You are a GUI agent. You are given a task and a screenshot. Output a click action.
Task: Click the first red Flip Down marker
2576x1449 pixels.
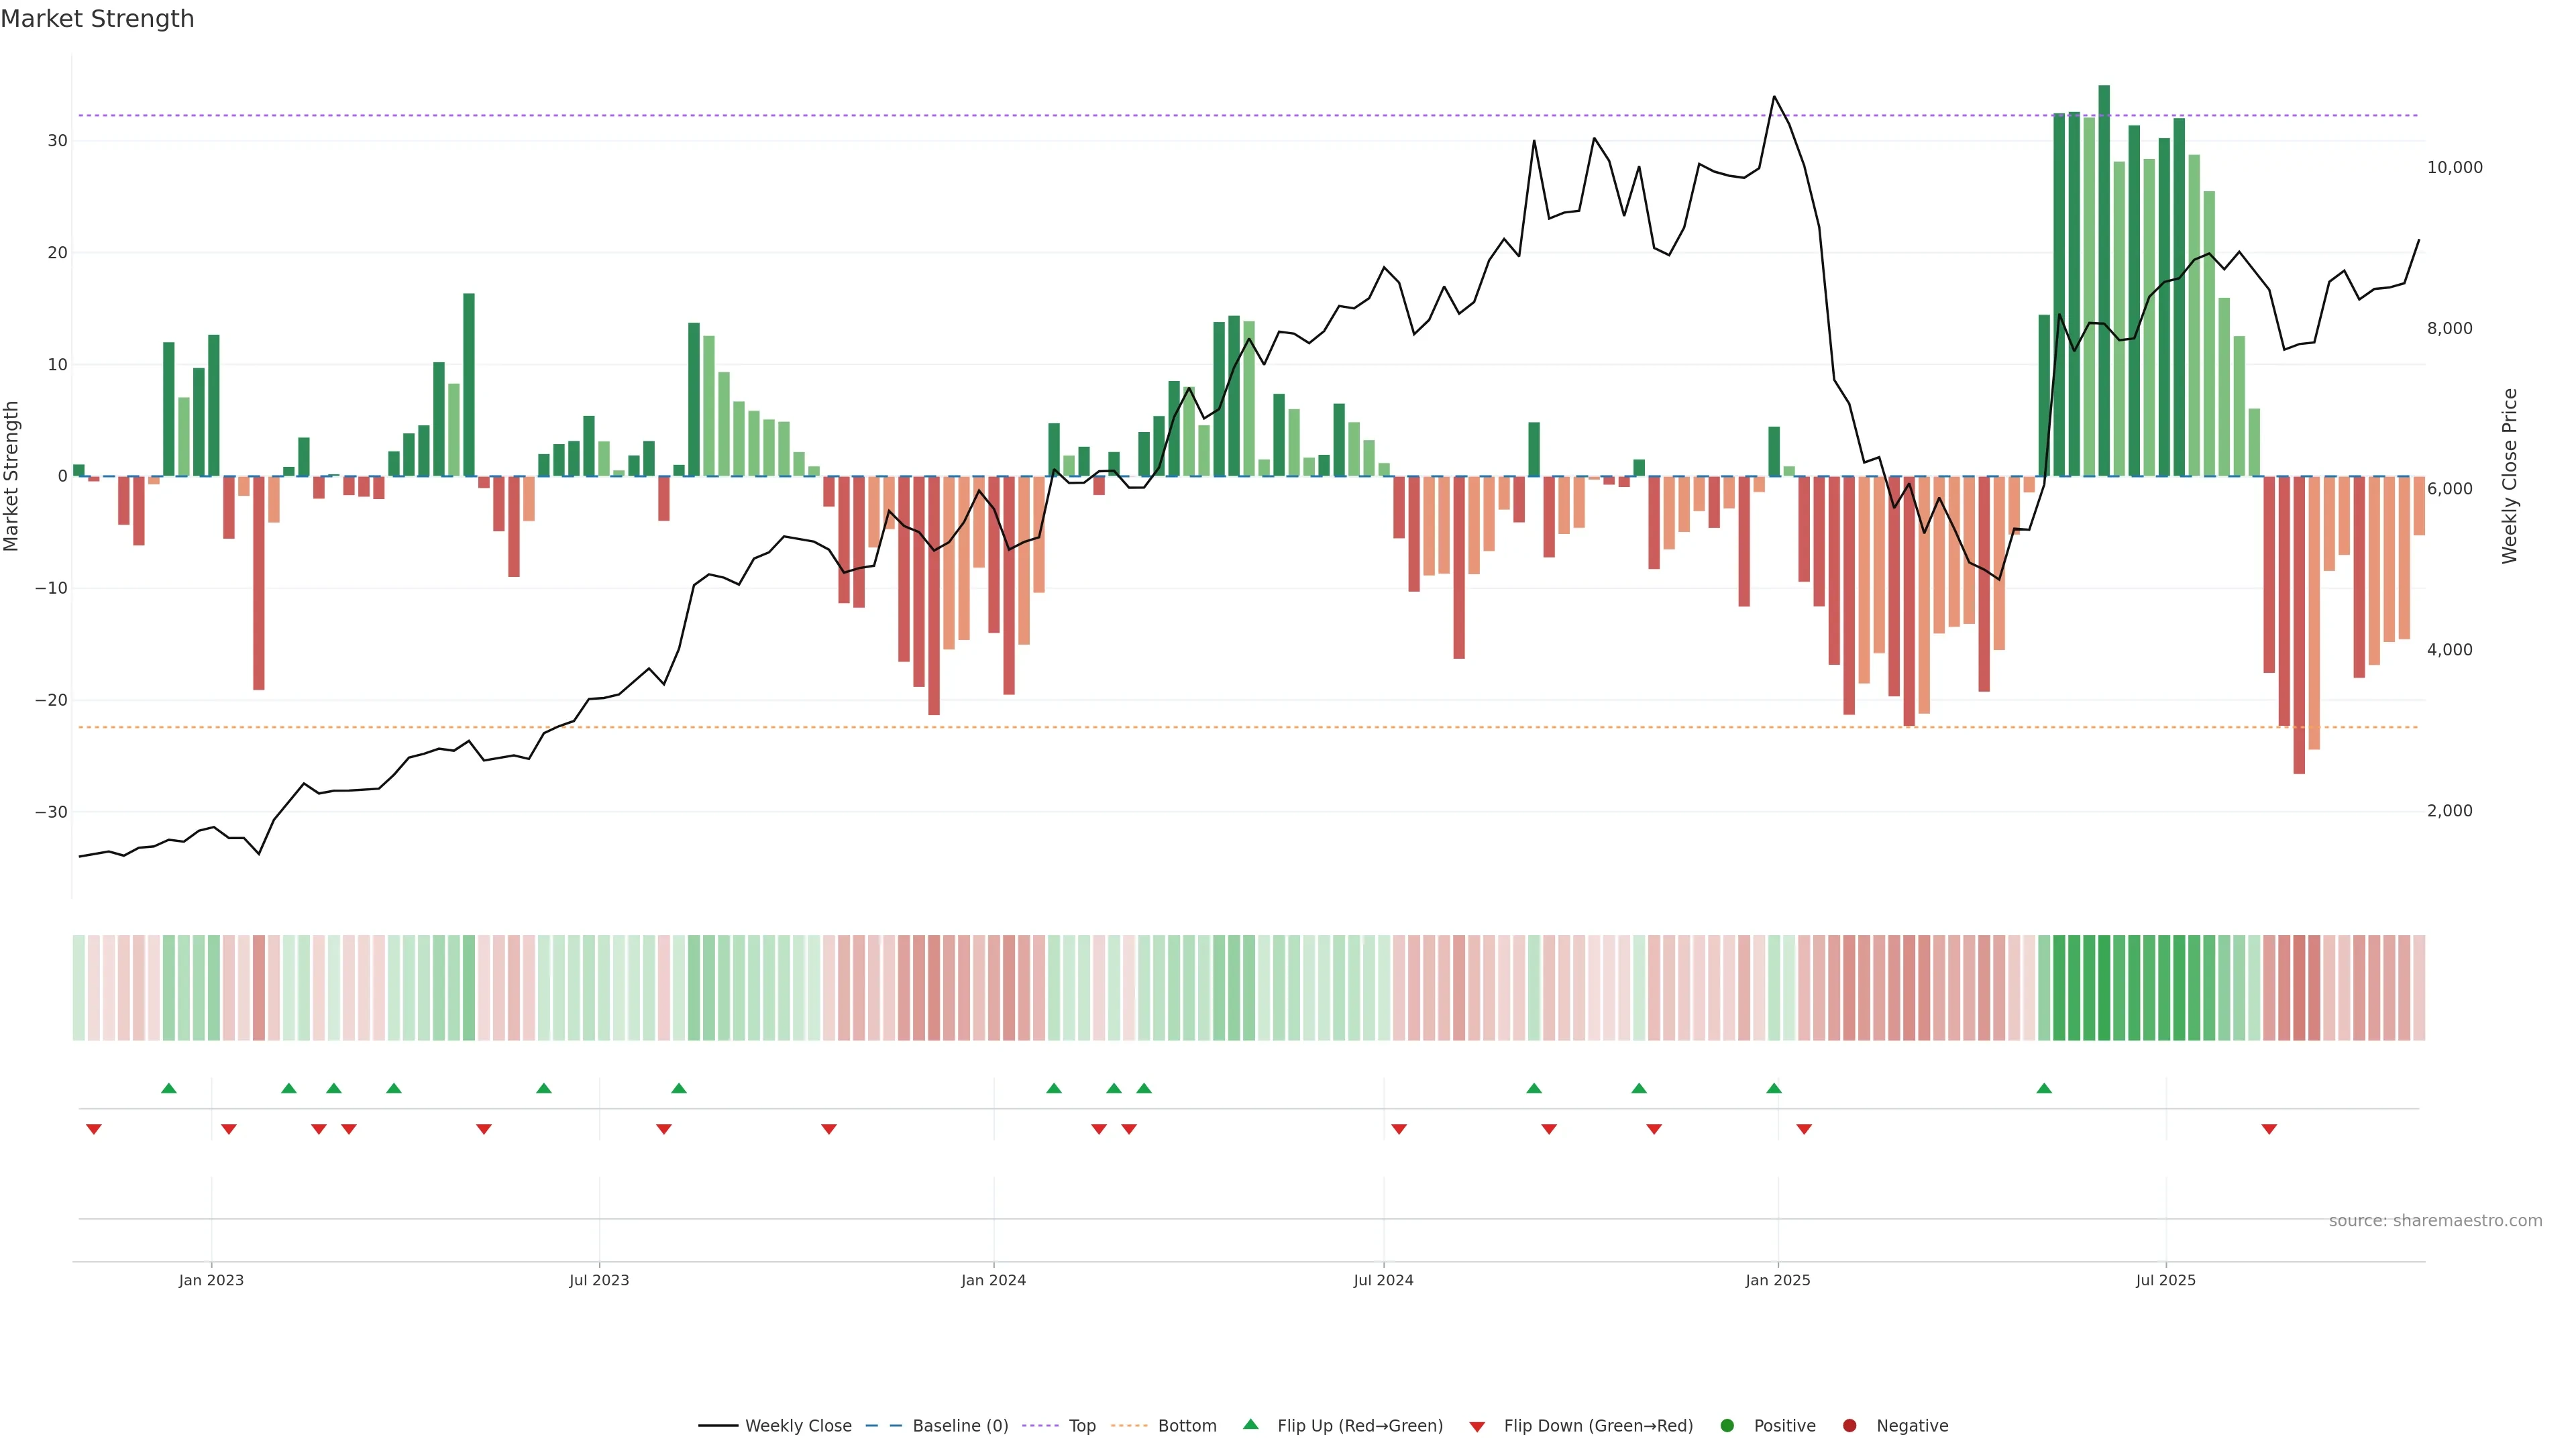pos(94,1129)
